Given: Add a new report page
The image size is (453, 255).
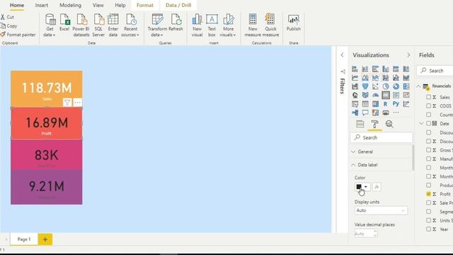Looking at the screenshot, I should [45, 239].
